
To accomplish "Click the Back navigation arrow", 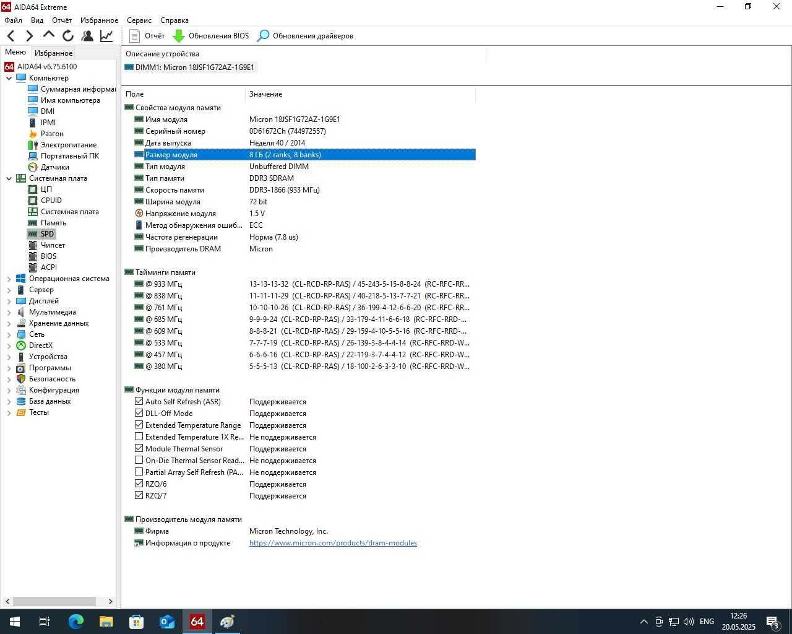I will 11,36.
